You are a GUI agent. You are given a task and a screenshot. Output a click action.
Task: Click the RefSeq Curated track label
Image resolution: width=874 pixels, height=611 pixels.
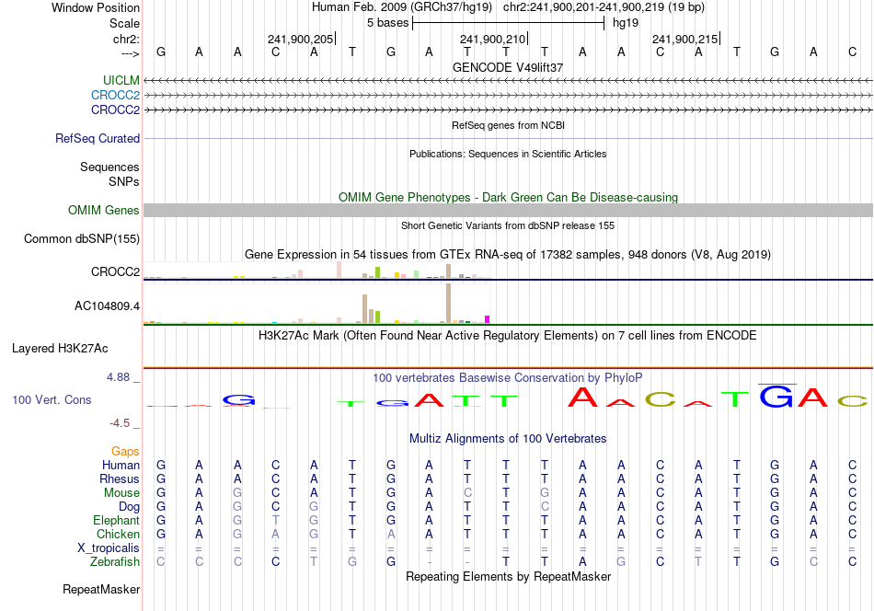(x=98, y=138)
